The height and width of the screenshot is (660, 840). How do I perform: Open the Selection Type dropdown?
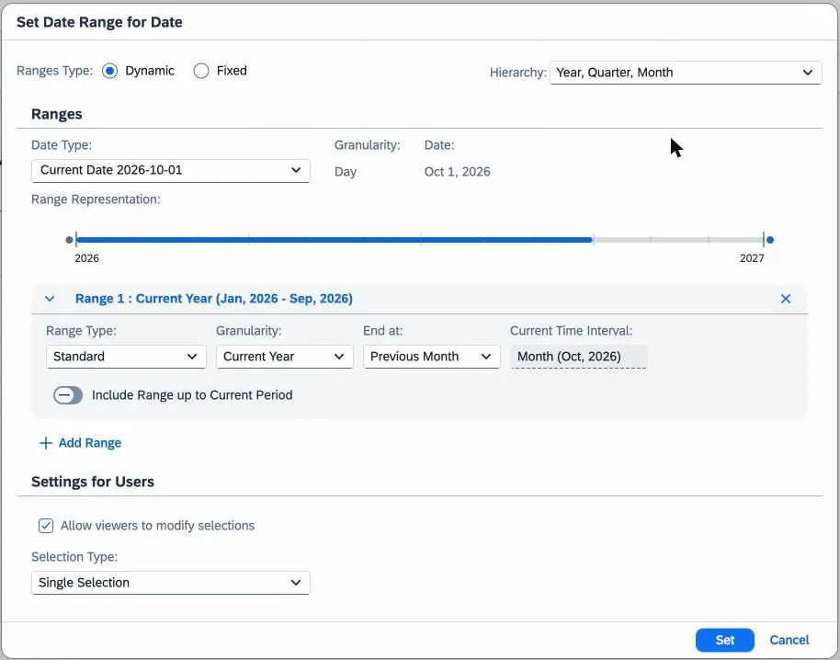click(170, 583)
